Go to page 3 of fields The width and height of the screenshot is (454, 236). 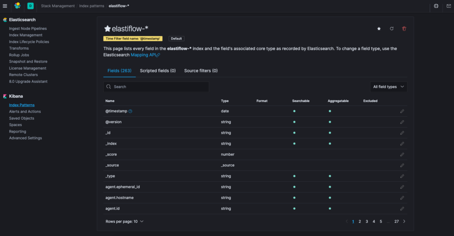click(x=367, y=221)
